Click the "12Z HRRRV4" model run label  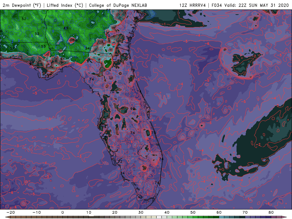(x=193, y=5)
